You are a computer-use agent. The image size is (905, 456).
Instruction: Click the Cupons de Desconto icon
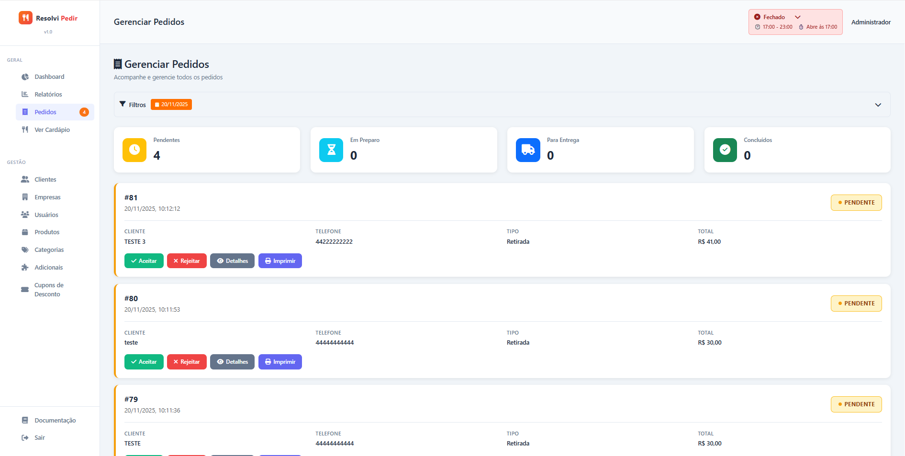click(x=25, y=289)
